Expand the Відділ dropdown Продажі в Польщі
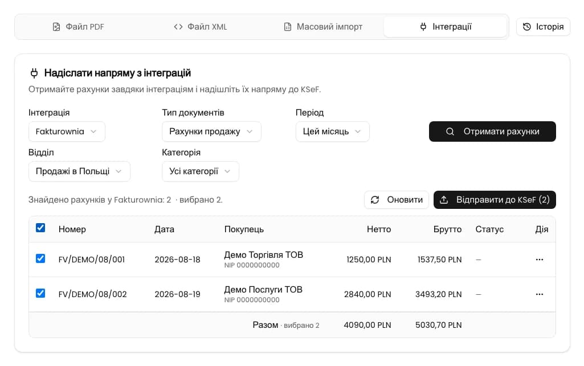The height and width of the screenshot is (366, 584). pos(79,171)
